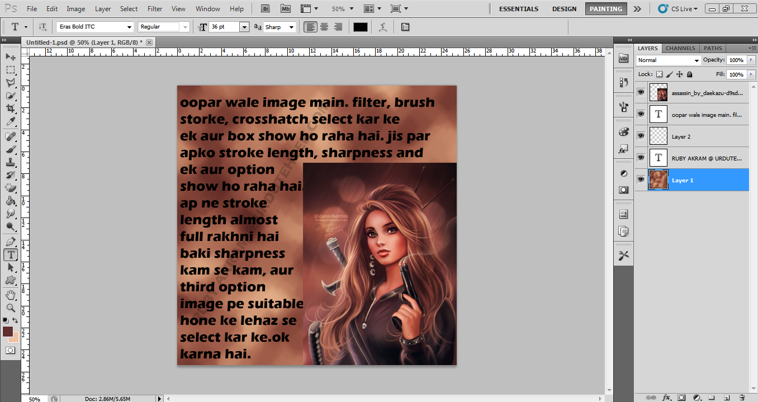Viewport: 758px width, 402px height.
Task: Enable lock image pixels brush icon
Action: point(669,74)
